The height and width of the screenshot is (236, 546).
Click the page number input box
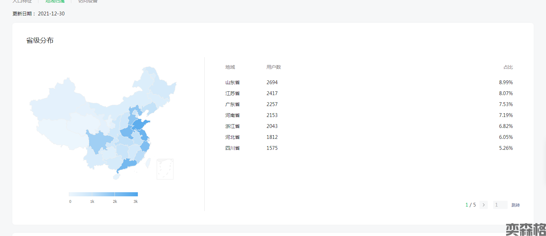coord(500,205)
